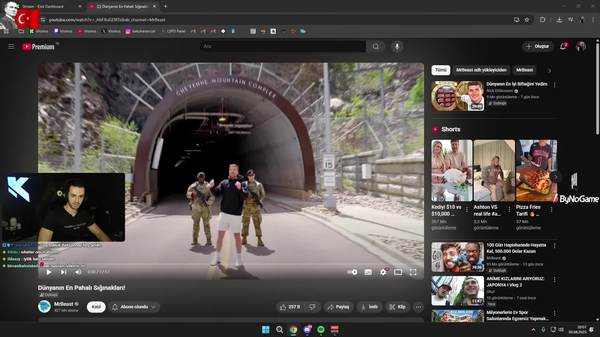Open the YouTube hamburger guide menu
The image size is (600, 337).
tap(11, 46)
